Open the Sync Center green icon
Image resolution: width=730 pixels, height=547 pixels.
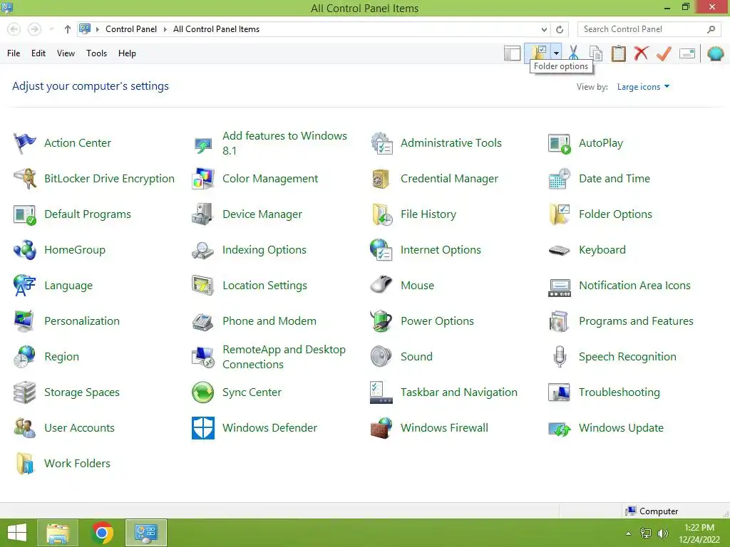[202, 392]
